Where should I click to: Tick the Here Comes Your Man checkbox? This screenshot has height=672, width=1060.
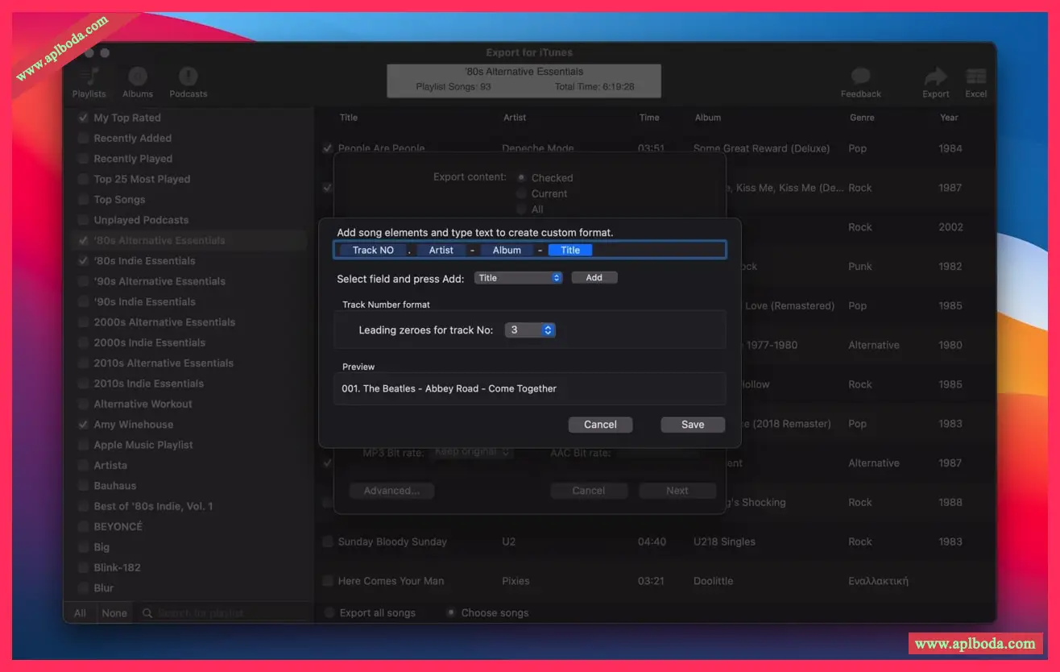pos(328,581)
